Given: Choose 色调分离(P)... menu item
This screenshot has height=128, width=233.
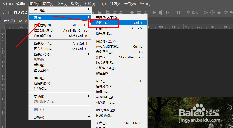Looking at the screenshot, I should (x=119, y=86).
